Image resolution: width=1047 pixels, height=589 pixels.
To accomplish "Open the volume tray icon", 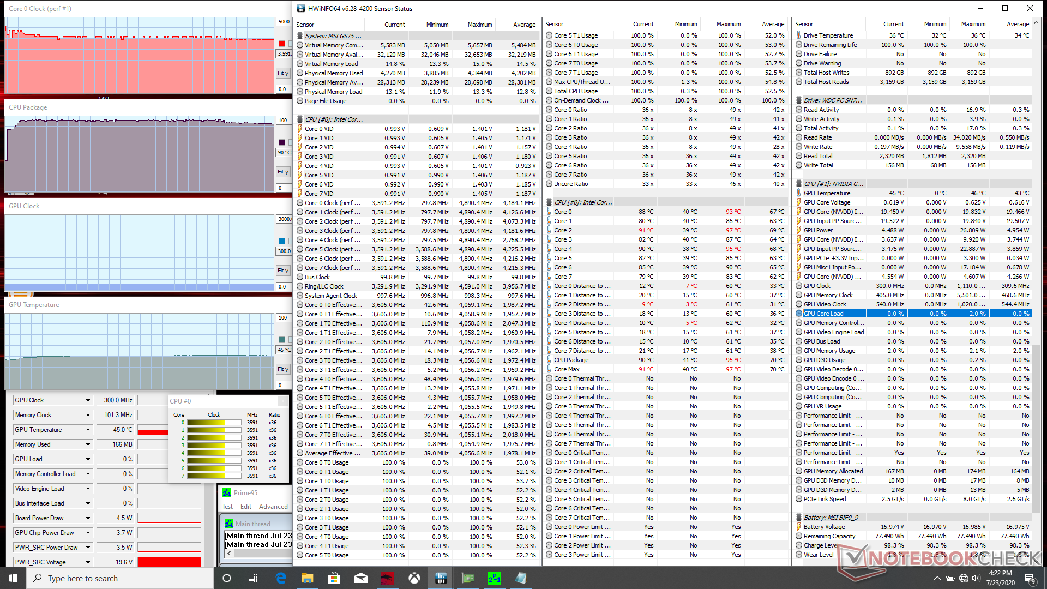I will 976,578.
